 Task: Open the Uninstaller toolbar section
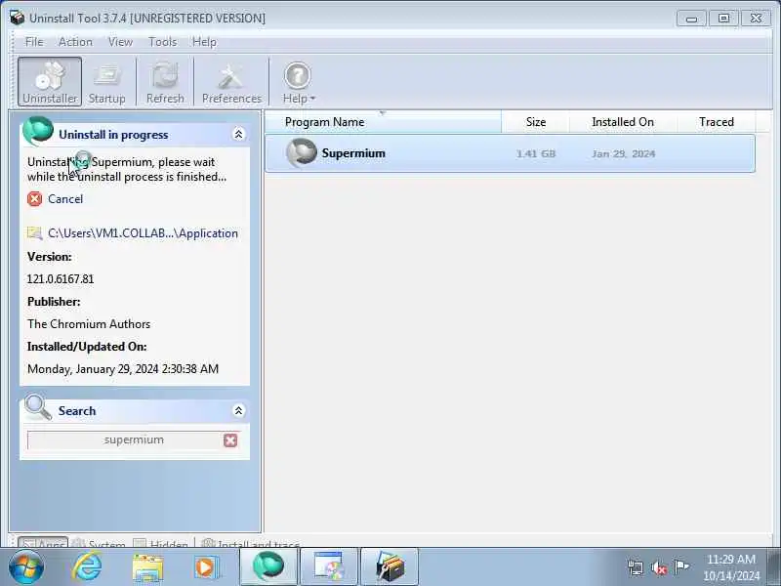coord(50,82)
